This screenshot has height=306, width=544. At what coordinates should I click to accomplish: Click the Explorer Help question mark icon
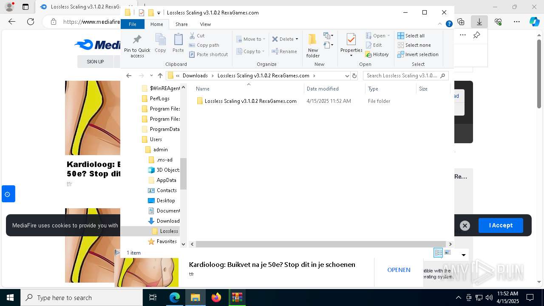449,24
